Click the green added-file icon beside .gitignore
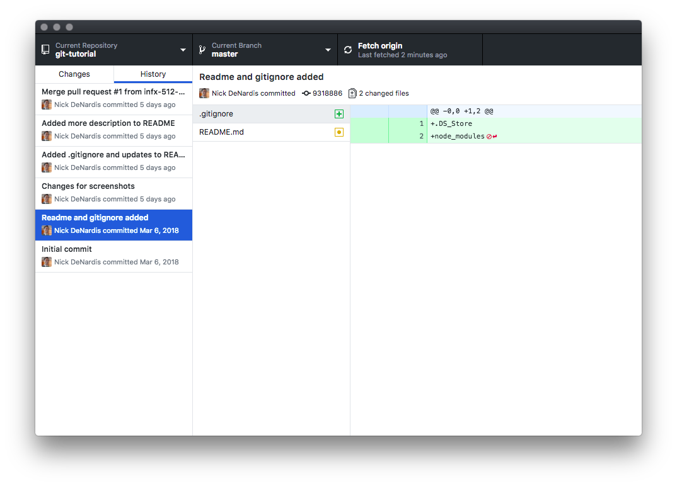 (x=339, y=114)
